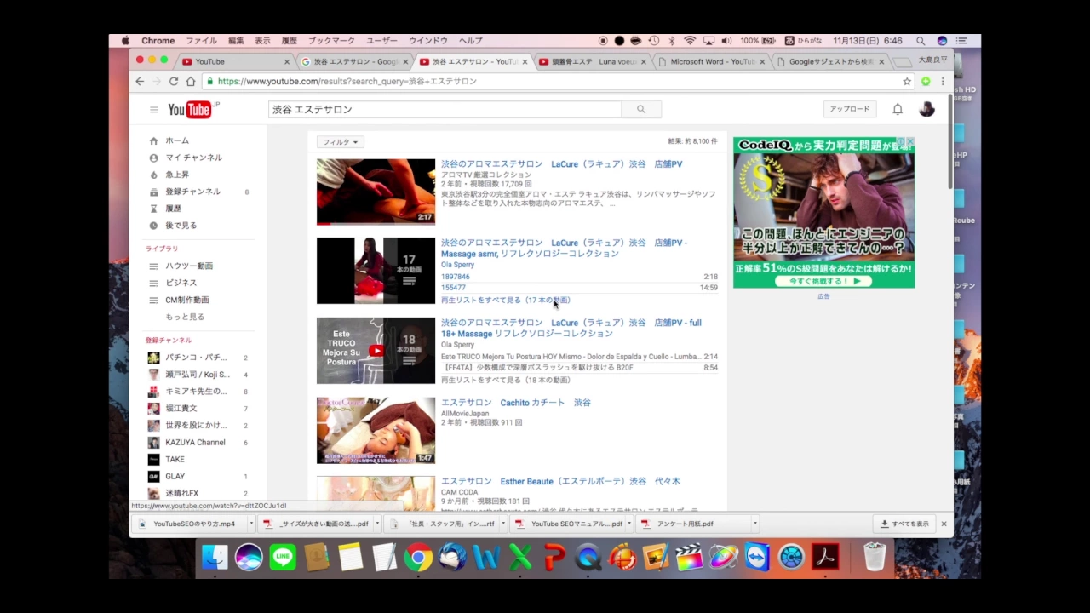Open Finder from the Dock

coord(215,557)
